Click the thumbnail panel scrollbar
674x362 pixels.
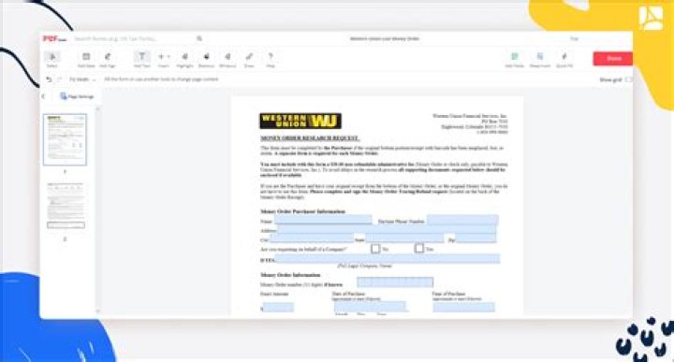click(x=97, y=209)
